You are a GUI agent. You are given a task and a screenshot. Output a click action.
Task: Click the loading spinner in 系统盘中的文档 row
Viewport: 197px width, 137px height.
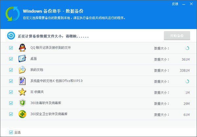point(187,81)
